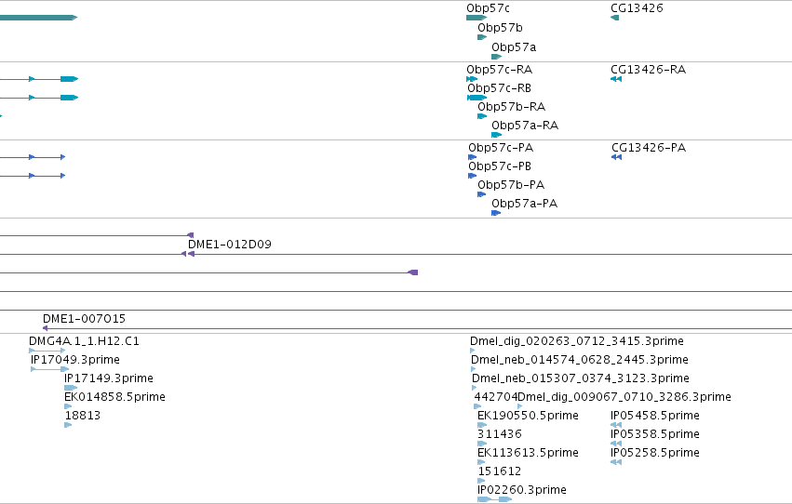Click the Obp57a gene arrow glyph
Image resolution: width=792 pixels, height=504 pixels.
click(497, 57)
